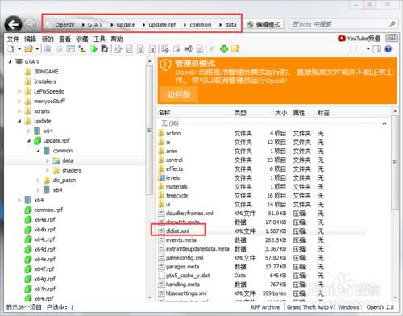
Task: Expand the menyooStuff folder node
Action: click(19, 102)
